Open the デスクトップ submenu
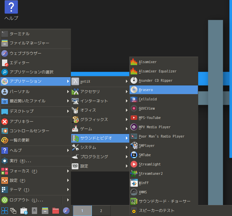Viewport: 232px width, 216px height. (x=35, y=111)
